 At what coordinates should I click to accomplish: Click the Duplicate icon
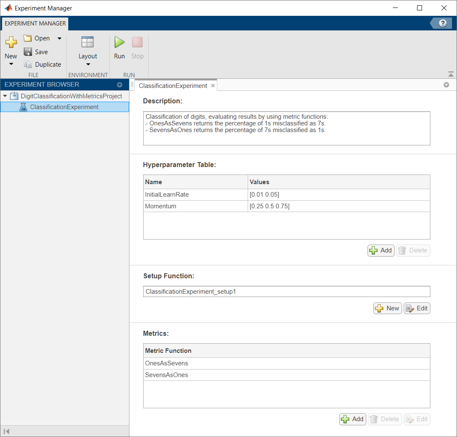point(28,64)
